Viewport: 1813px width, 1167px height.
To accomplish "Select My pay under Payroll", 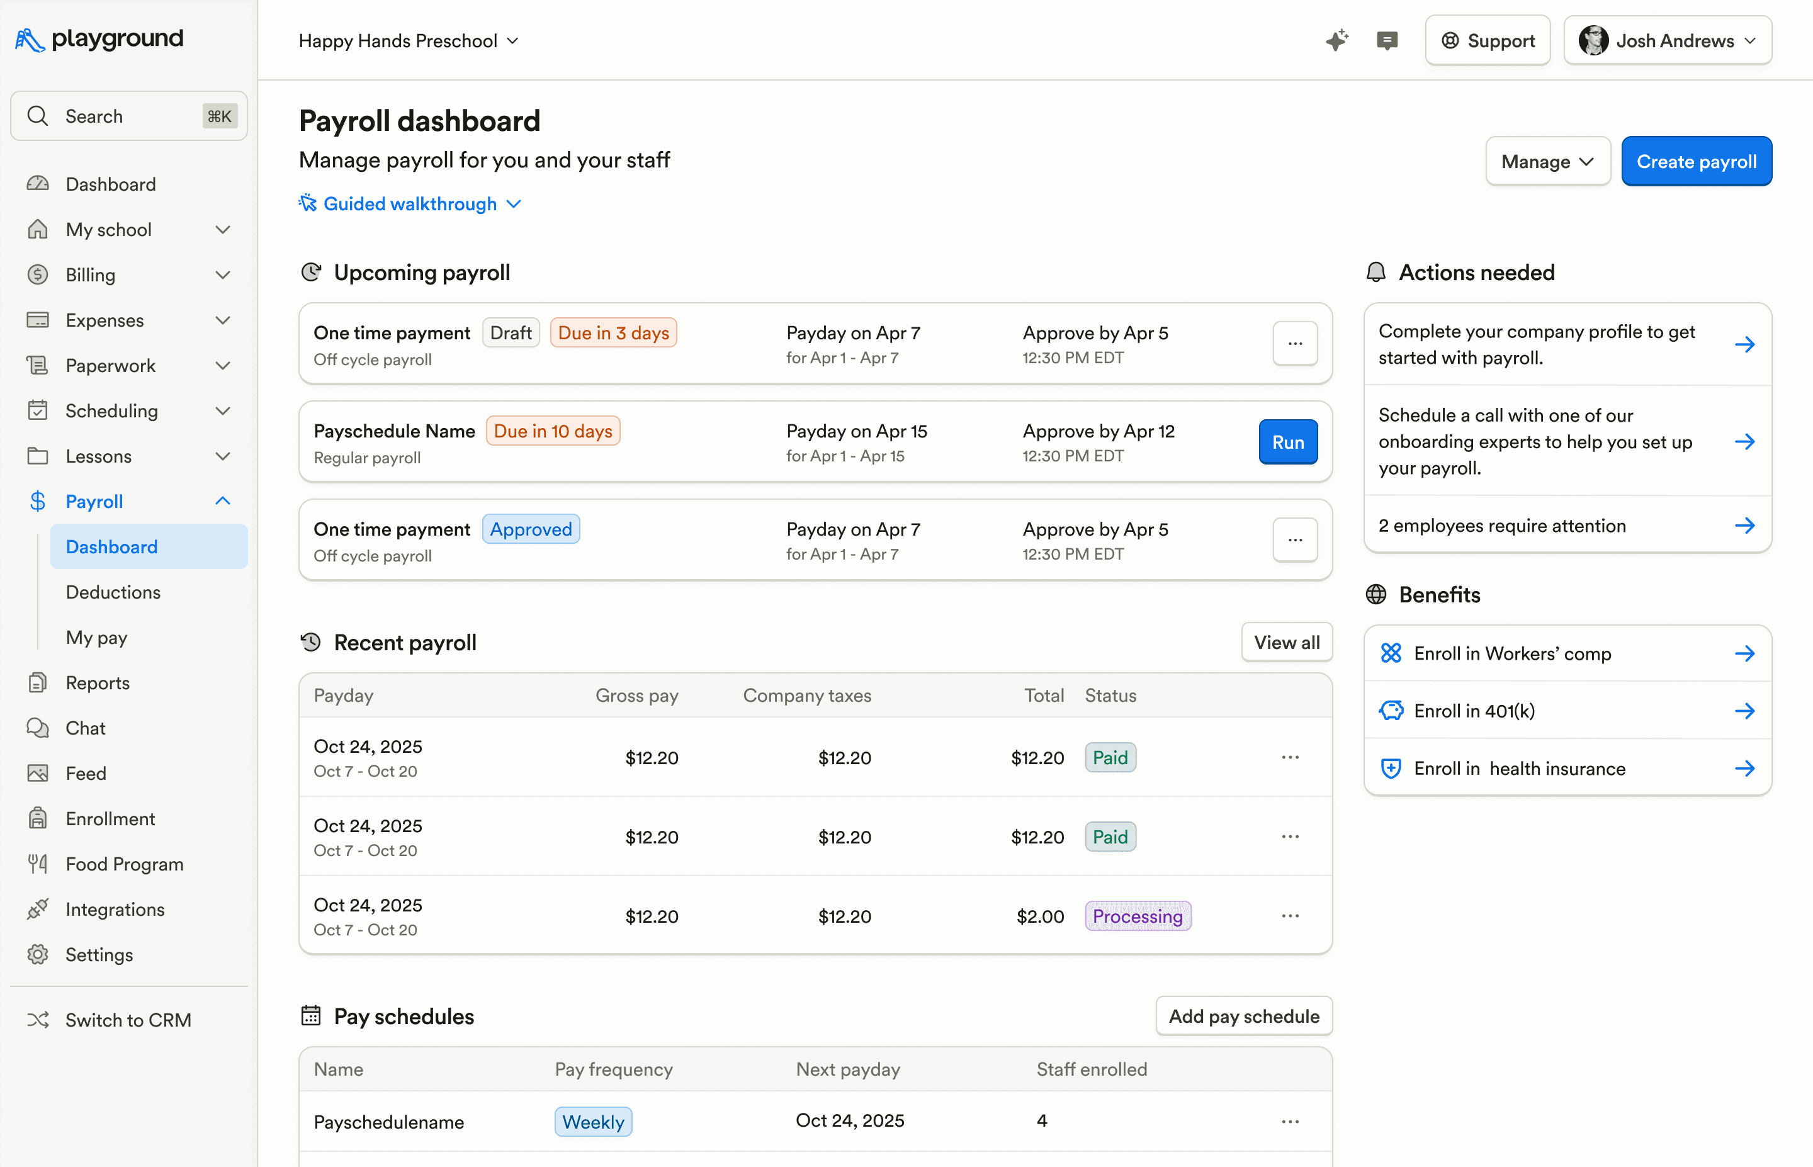I will tap(96, 636).
